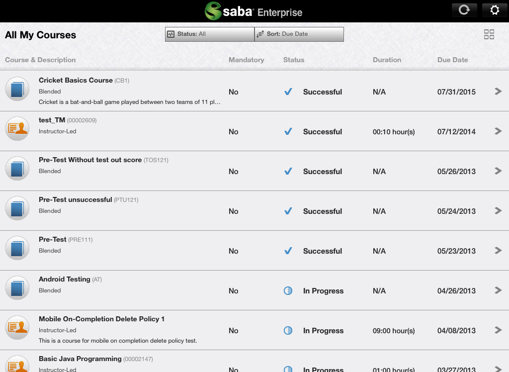Click the Mandatory column header
The height and width of the screenshot is (372, 509).
point(247,60)
